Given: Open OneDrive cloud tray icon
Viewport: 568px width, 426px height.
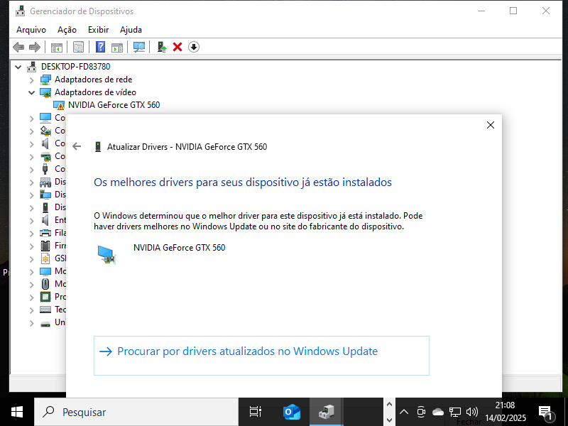Looking at the screenshot, I should coord(438,412).
